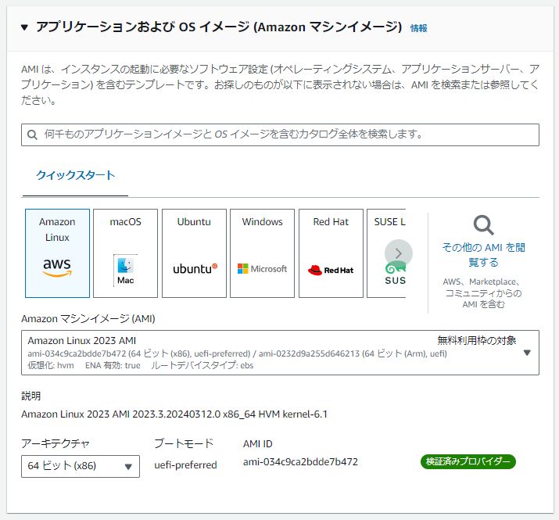
Task: Open the 情報 info link
Action: 418,28
